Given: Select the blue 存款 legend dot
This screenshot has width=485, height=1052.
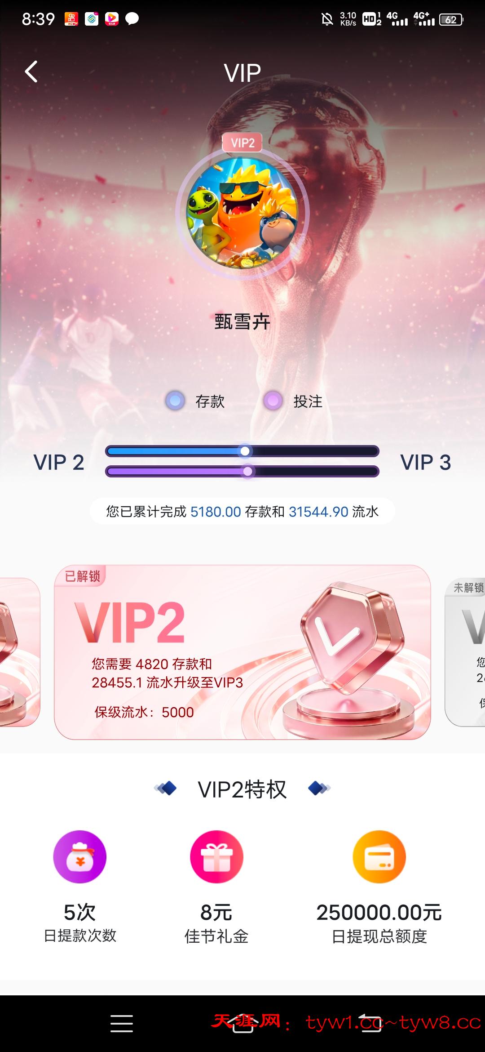Looking at the screenshot, I should pos(175,401).
